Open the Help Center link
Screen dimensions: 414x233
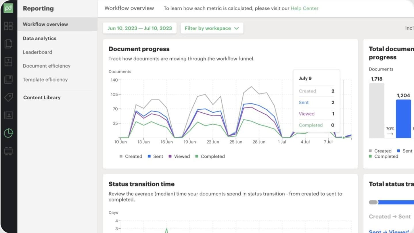(304, 8)
